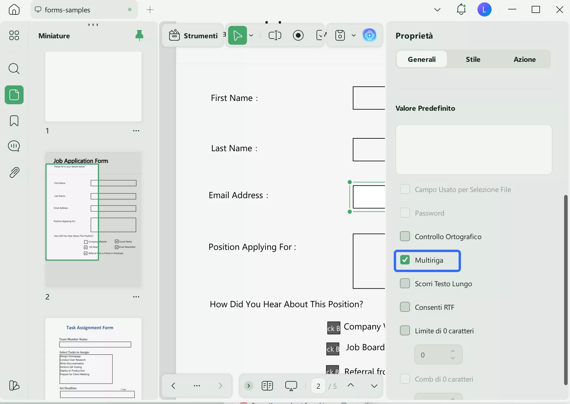Enable Scorri Testo Lungo option
The width and height of the screenshot is (570, 404).
[405, 284]
